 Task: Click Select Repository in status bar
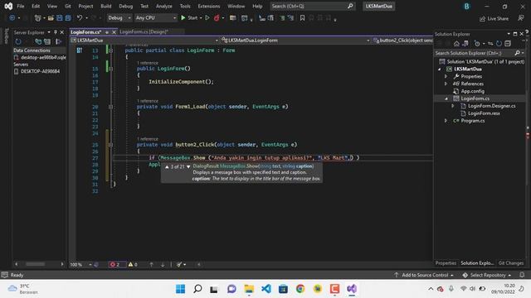coord(487,275)
